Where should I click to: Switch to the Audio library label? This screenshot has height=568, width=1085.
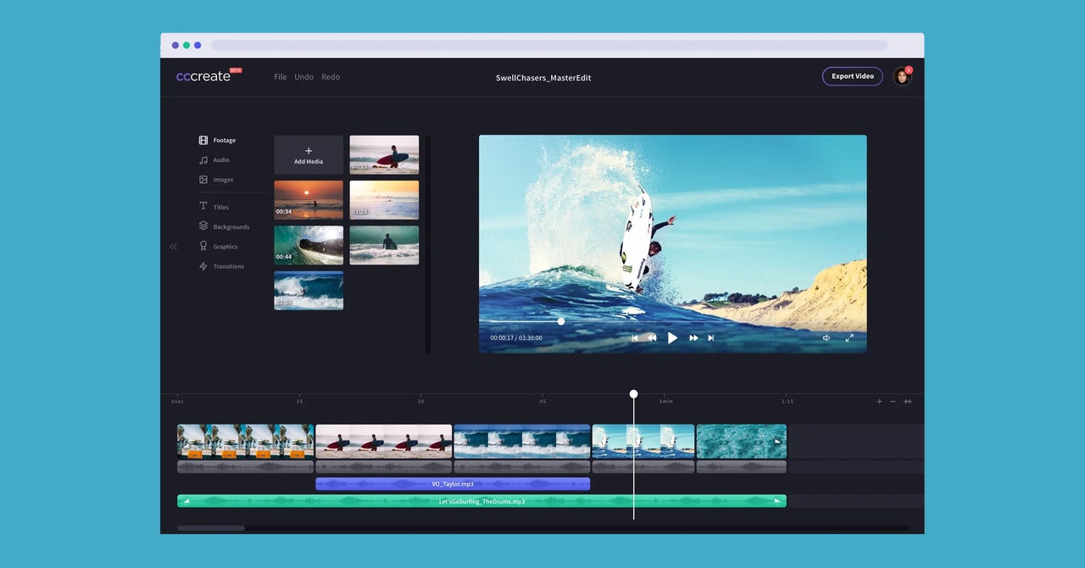point(221,160)
